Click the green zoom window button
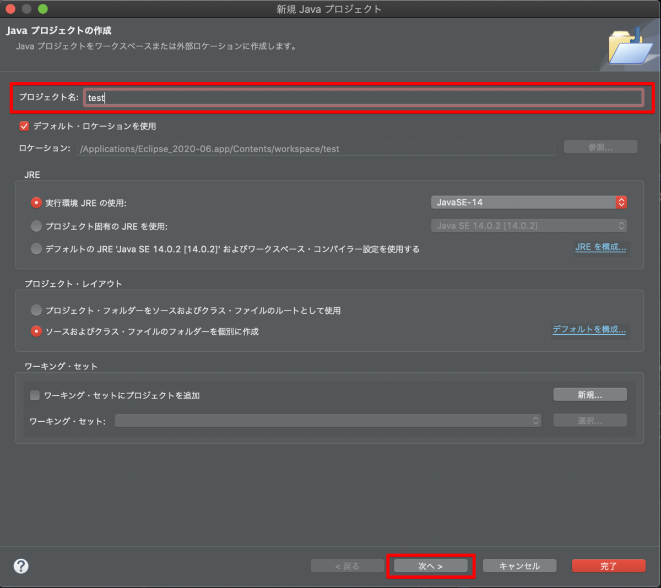This screenshot has height=588, width=661. tap(43, 9)
